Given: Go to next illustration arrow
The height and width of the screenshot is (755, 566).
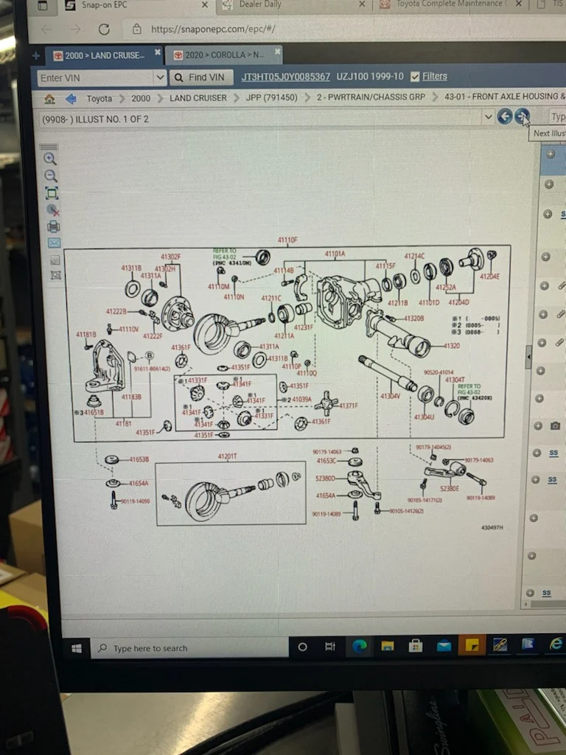Looking at the screenshot, I should (522, 116).
